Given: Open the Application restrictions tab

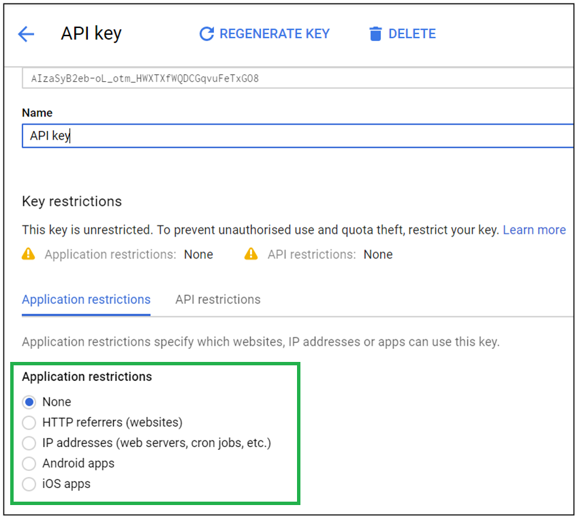Looking at the screenshot, I should pos(86,299).
